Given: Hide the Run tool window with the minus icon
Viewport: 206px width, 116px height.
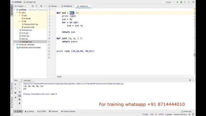Looking at the screenshot, I should point(194,80).
